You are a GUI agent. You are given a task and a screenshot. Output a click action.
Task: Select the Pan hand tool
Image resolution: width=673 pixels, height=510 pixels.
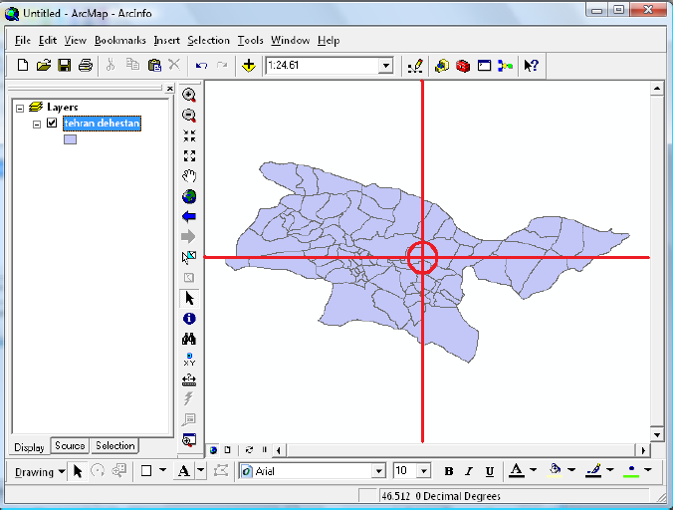click(x=189, y=176)
